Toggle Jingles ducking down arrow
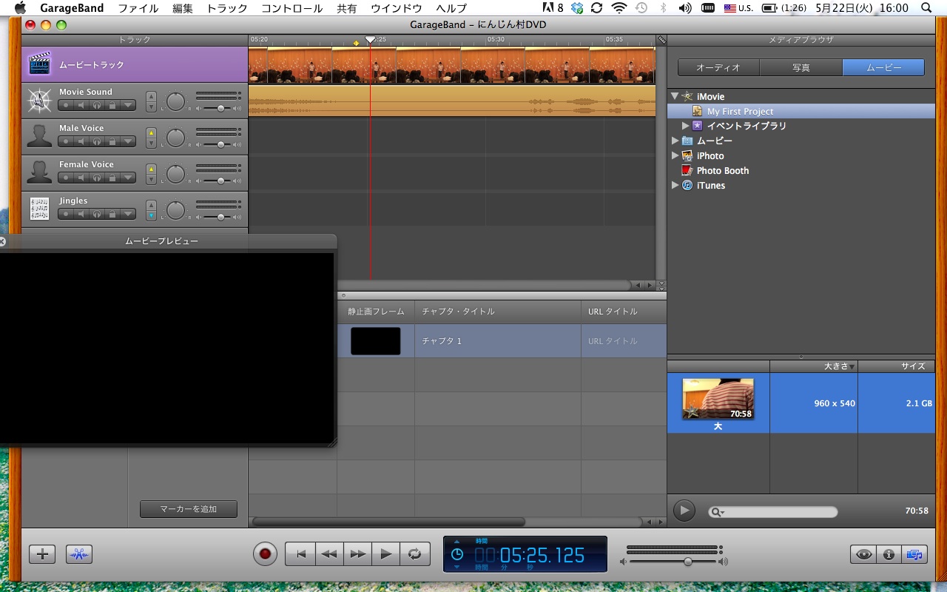Screen dimensions: 947x592 tap(151, 215)
